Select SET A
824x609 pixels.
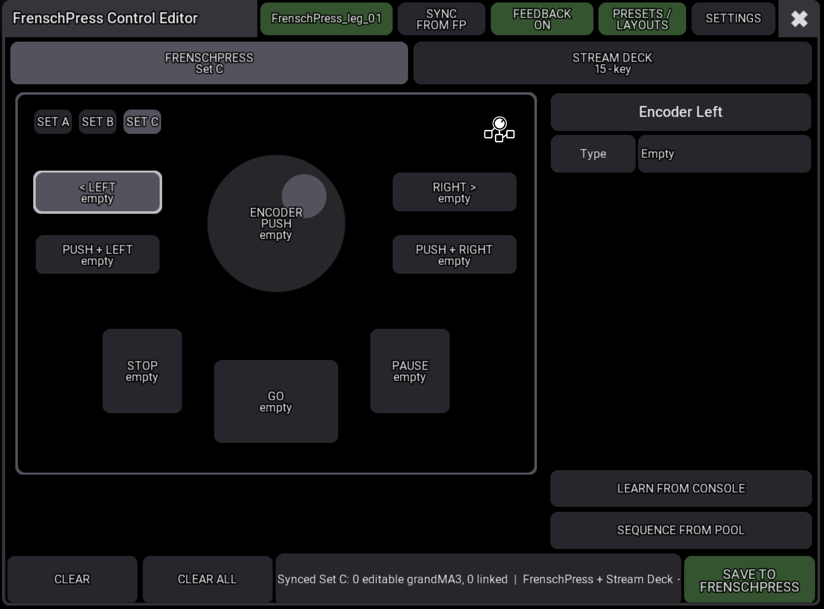[x=53, y=122]
